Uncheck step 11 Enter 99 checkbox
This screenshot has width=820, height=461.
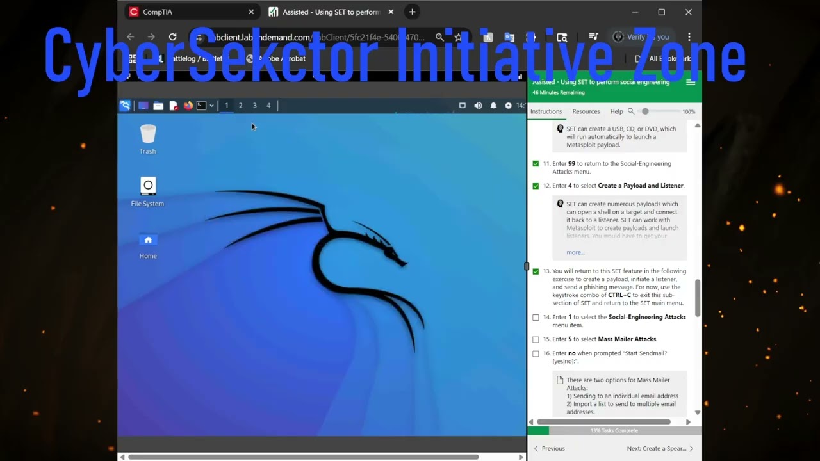coord(536,164)
